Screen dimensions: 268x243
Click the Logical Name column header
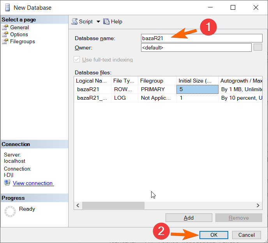[92, 81]
